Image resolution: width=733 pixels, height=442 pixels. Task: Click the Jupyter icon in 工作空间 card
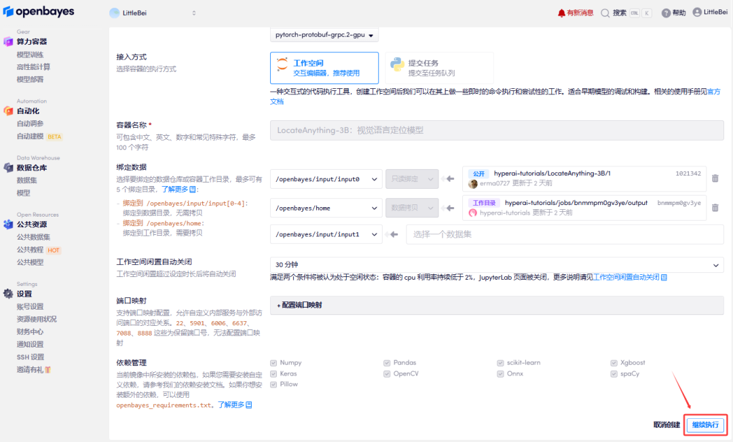[282, 65]
